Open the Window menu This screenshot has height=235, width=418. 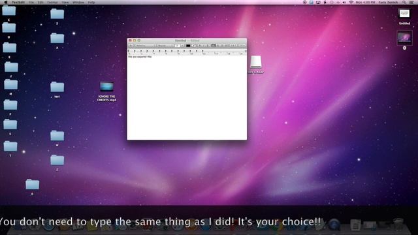pyautogui.click(x=78, y=2)
